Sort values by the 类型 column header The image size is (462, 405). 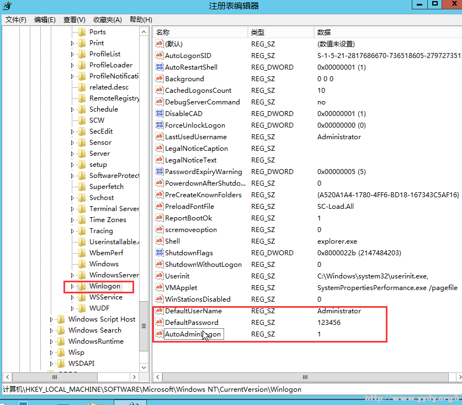pos(281,32)
